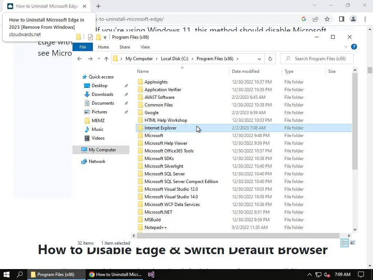Select the Microsoft SDKs folder icon
The width and height of the screenshot is (373, 280).
[140, 158]
